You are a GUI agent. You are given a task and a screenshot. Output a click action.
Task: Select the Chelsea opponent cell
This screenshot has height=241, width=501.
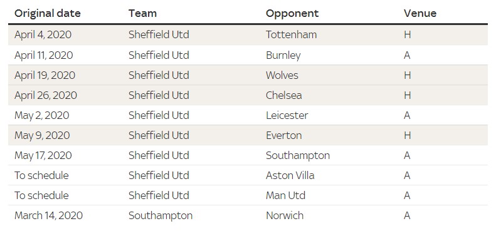tap(283, 95)
